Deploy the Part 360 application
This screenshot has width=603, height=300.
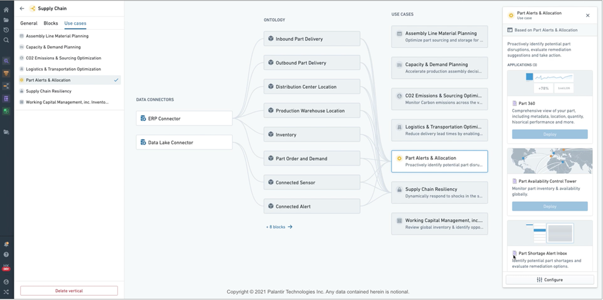pyautogui.click(x=550, y=134)
